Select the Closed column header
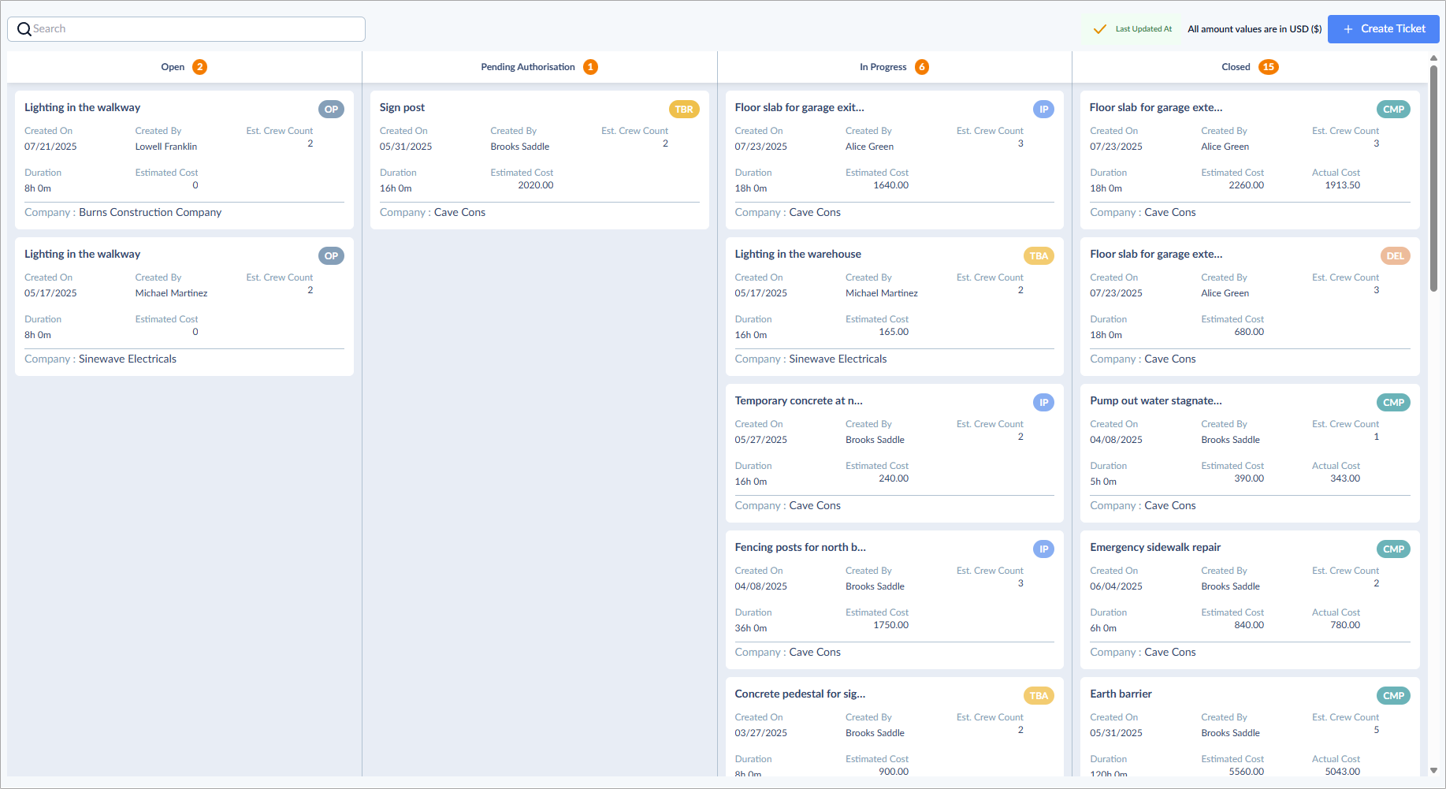The image size is (1446, 789). pyautogui.click(x=1236, y=67)
